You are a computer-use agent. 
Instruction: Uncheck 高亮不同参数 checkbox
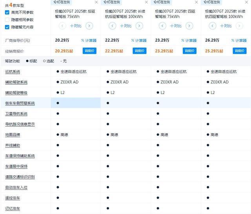[x=7, y=13]
